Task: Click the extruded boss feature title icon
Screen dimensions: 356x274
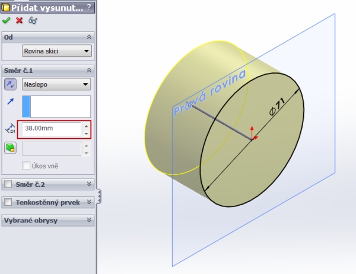Action: (5, 8)
